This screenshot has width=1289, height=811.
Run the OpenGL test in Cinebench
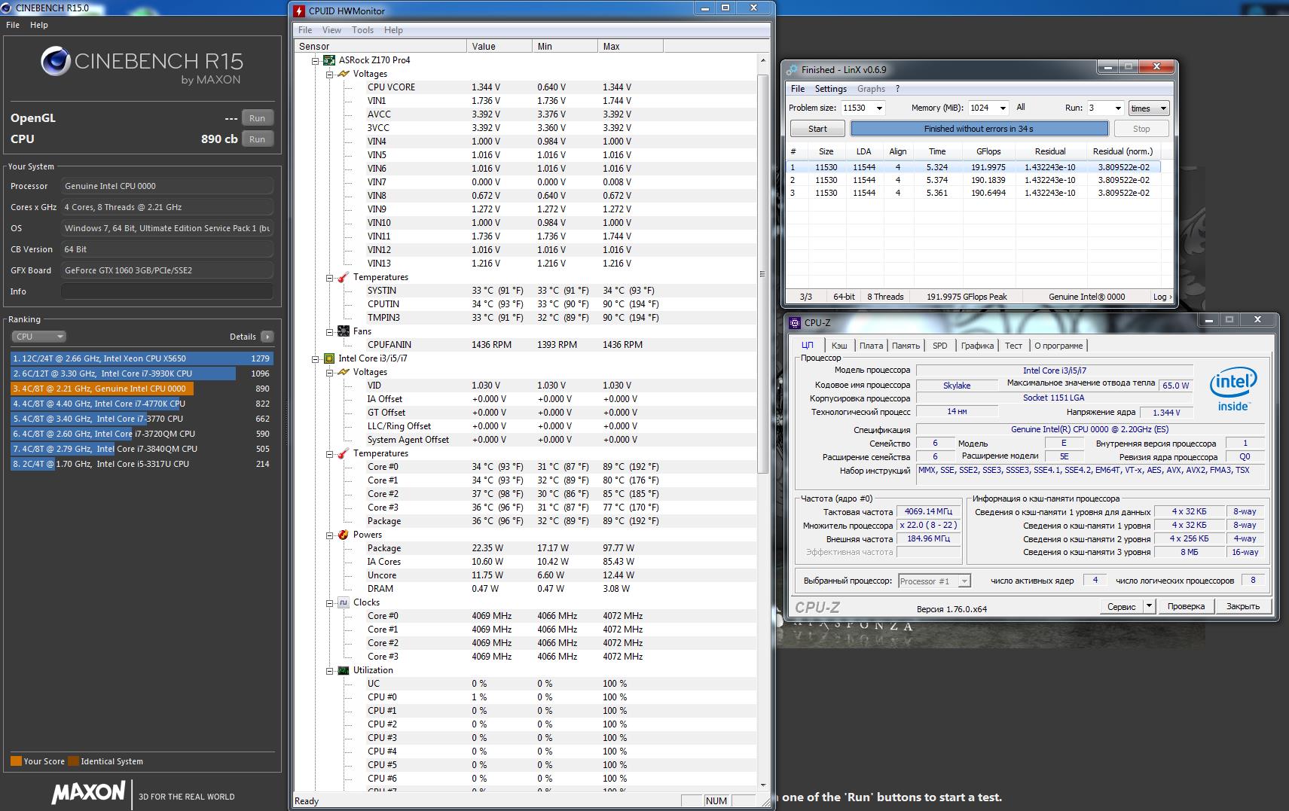(x=258, y=118)
